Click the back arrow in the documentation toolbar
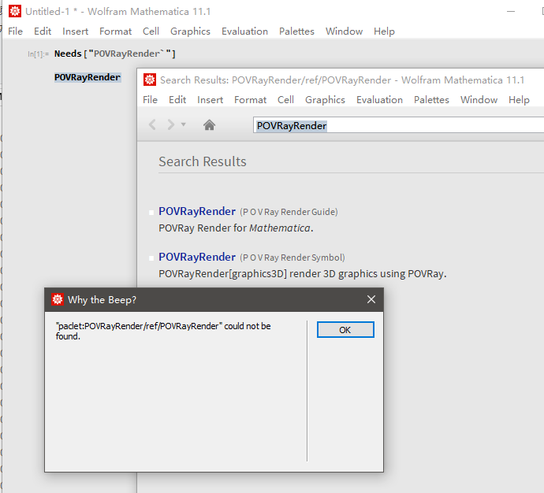Image resolution: width=544 pixels, height=493 pixels. tap(153, 124)
